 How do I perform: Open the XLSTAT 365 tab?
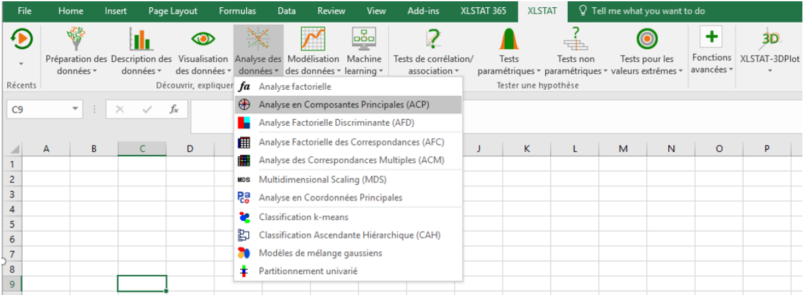[483, 11]
